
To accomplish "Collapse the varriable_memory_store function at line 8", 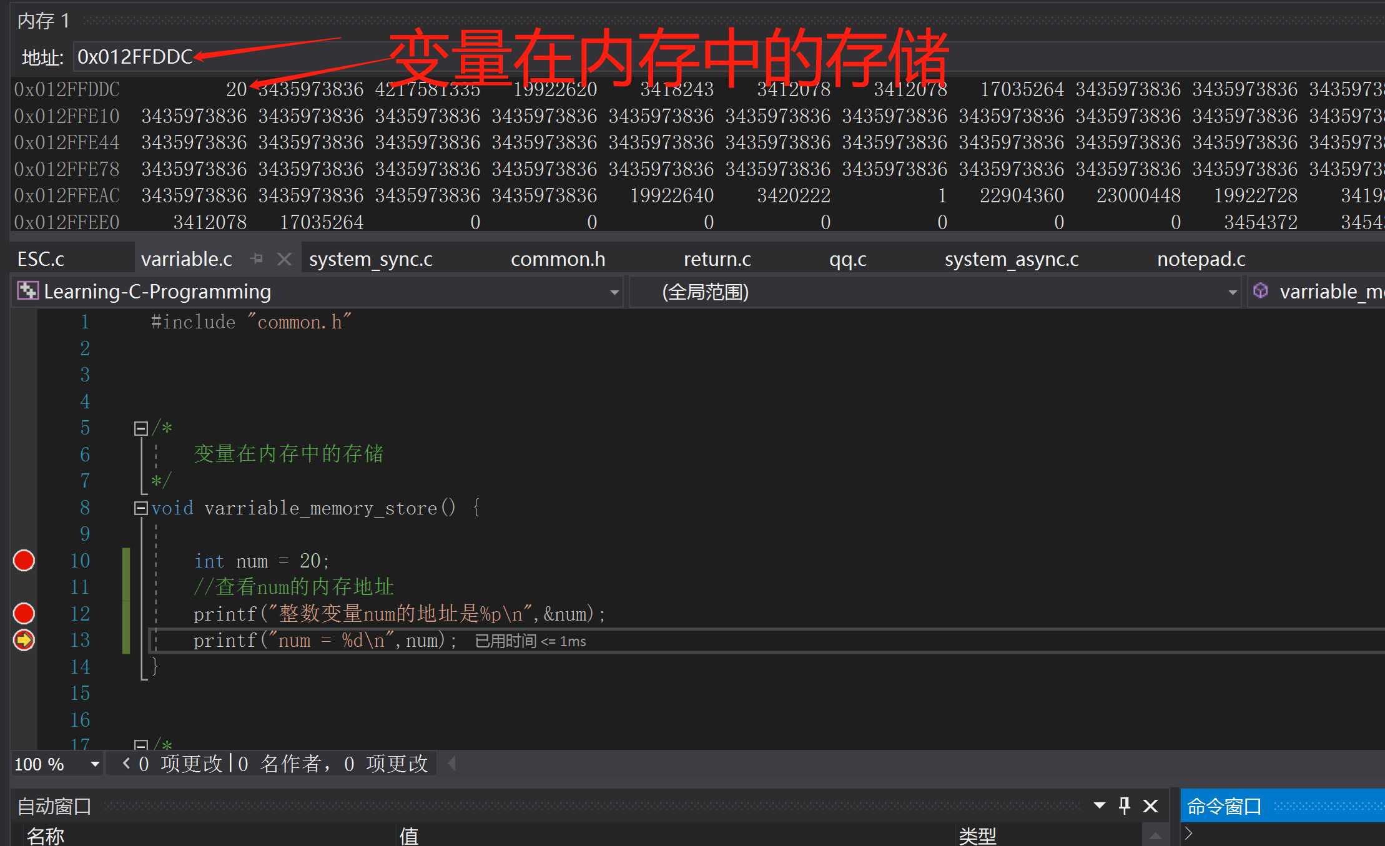I will pyautogui.click(x=140, y=508).
